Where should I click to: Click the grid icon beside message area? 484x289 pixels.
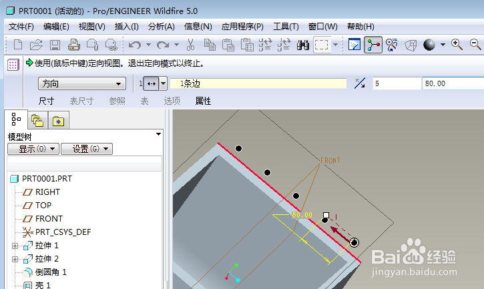point(13,65)
